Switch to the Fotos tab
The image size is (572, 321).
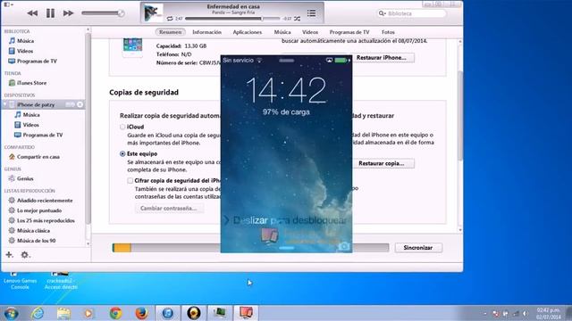388,32
